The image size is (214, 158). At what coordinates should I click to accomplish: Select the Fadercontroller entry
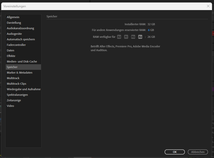16,45
